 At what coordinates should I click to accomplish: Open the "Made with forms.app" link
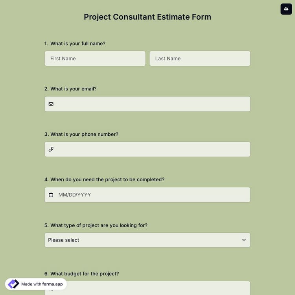42,284
